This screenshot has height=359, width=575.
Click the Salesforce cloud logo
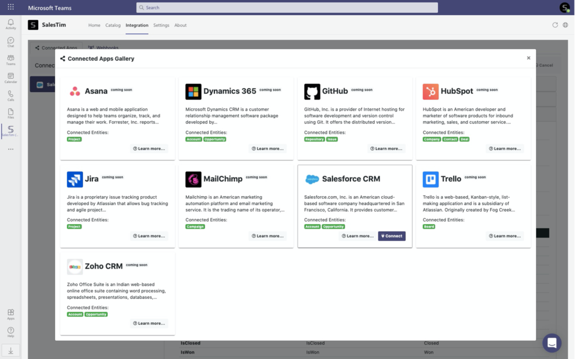point(312,179)
